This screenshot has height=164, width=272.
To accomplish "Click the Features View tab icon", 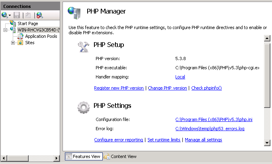I will [x=69, y=156].
